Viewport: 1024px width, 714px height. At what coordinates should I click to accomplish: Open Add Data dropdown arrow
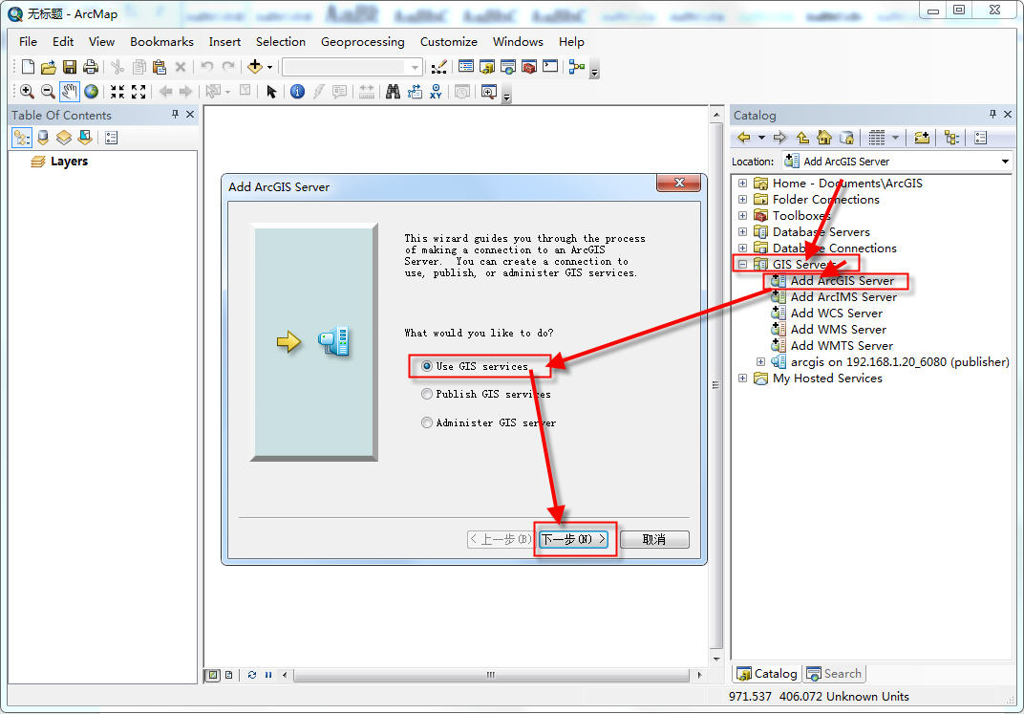[x=269, y=67]
